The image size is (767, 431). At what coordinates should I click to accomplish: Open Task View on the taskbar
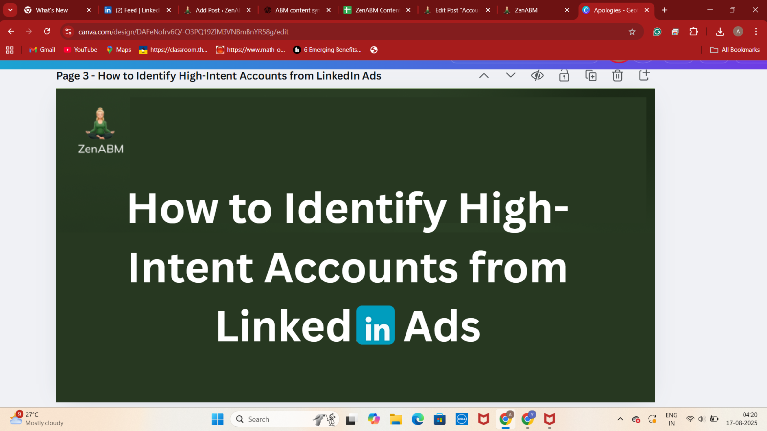[x=351, y=419]
